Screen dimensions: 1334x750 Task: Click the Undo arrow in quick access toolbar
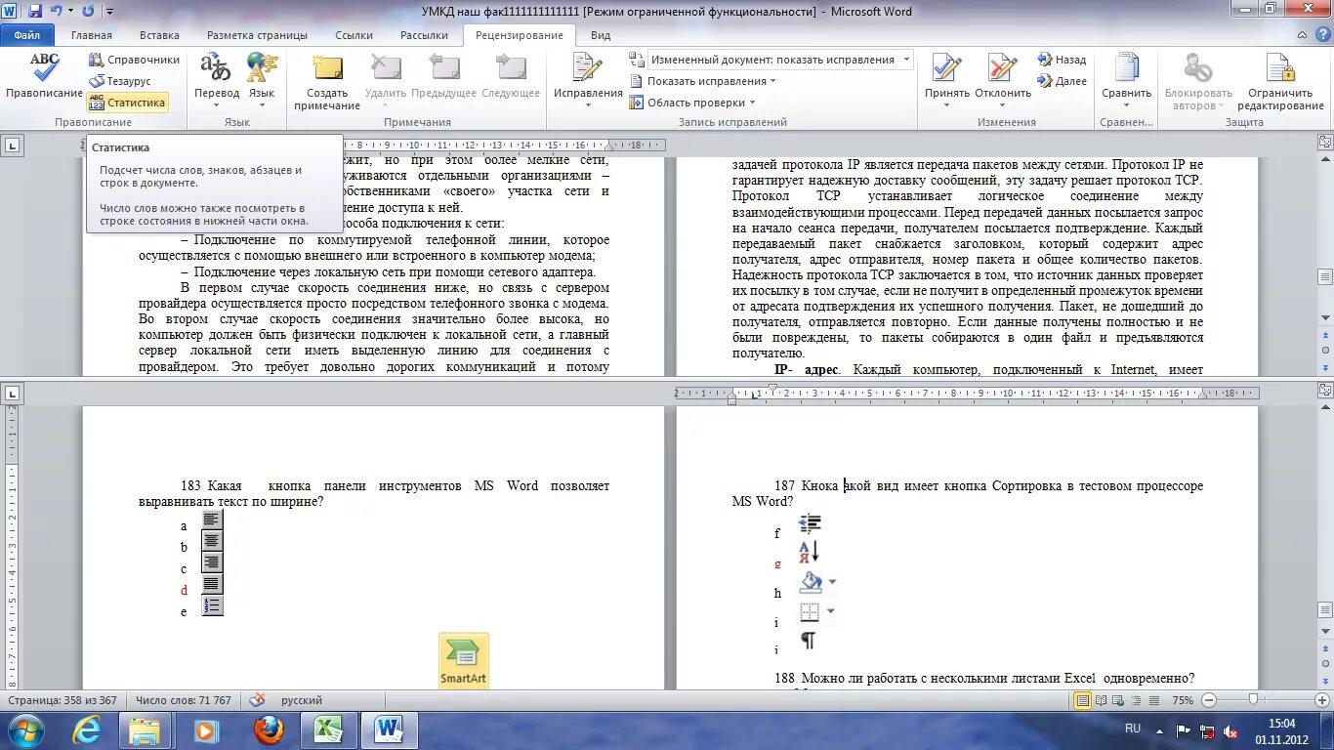[56, 11]
